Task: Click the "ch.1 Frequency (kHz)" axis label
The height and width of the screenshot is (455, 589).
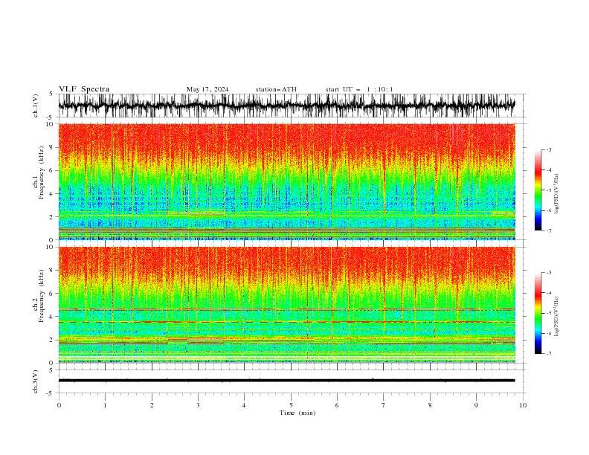Action: pos(39,172)
